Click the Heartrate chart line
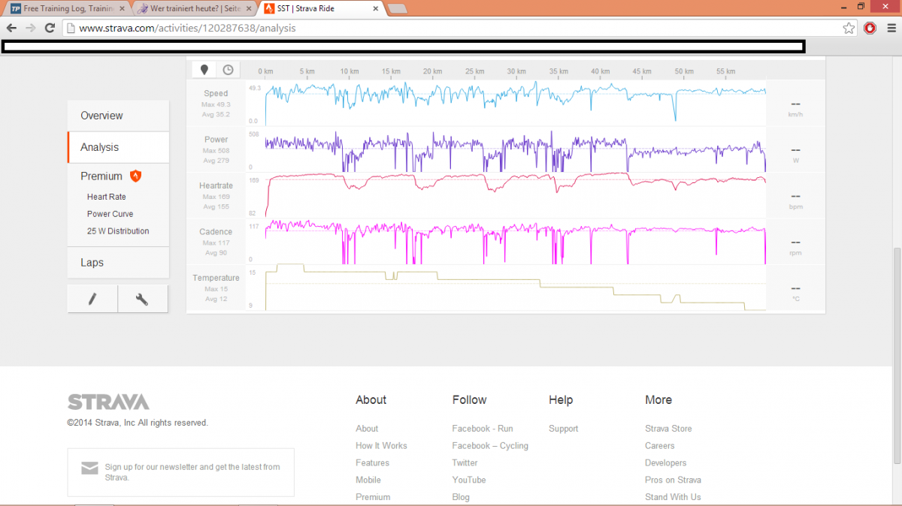This screenshot has width=902, height=506. click(x=516, y=194)
